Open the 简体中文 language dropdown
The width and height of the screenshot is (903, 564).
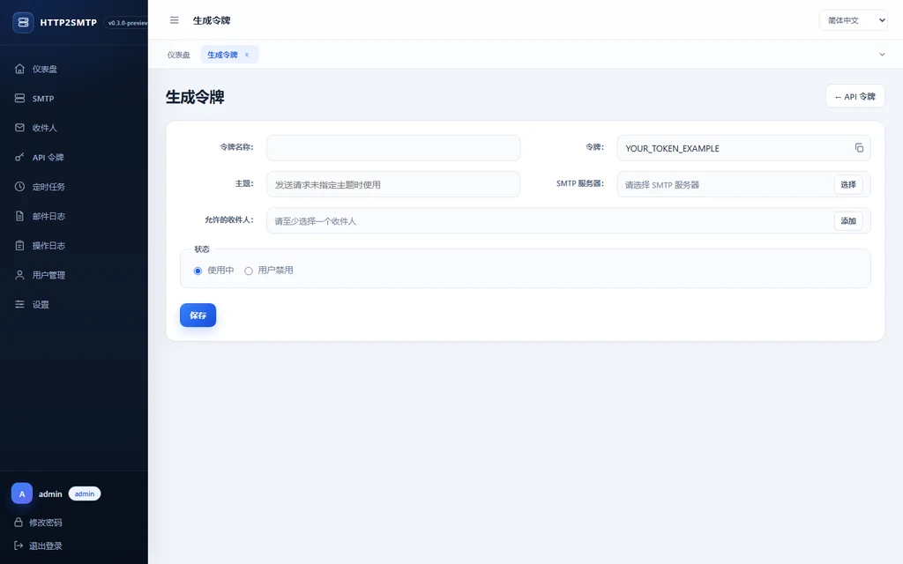click(x=853, y=20)
